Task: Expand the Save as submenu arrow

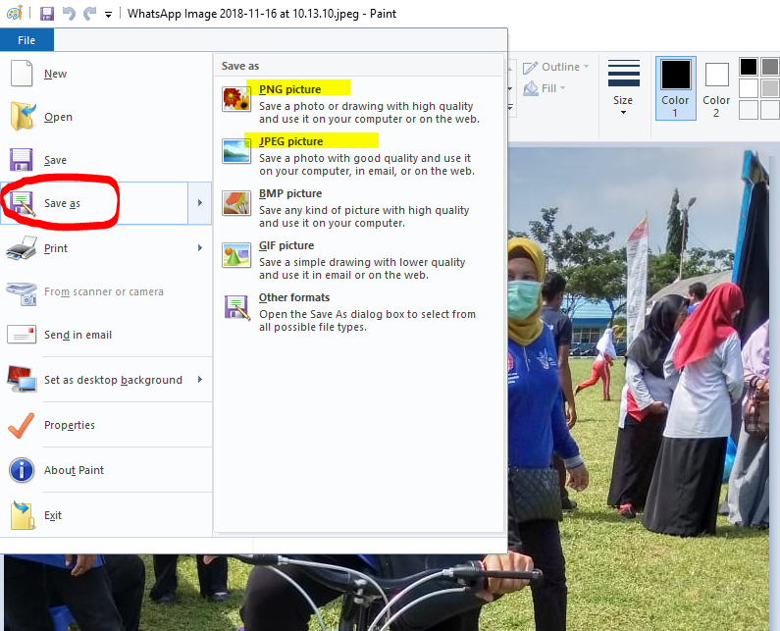Action: 200,203
